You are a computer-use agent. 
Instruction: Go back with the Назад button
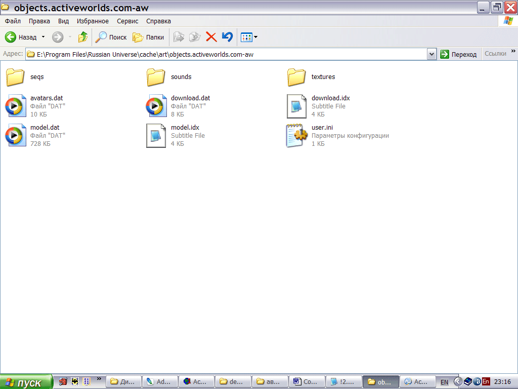20,37
